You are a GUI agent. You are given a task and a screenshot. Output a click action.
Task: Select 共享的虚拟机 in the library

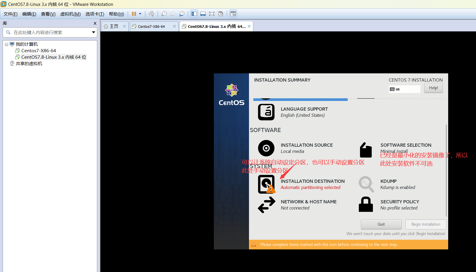tap(29, 64)
